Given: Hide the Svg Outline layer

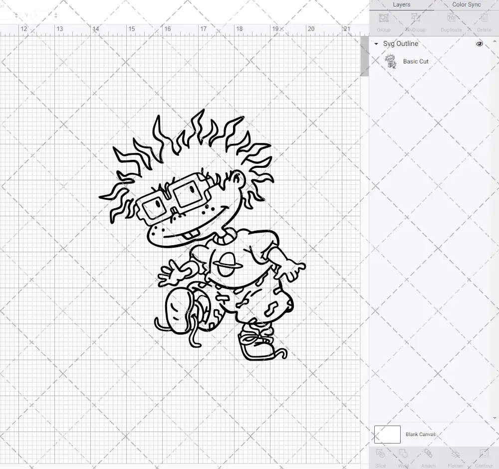Looking at the screenshot, I should 479,44.
